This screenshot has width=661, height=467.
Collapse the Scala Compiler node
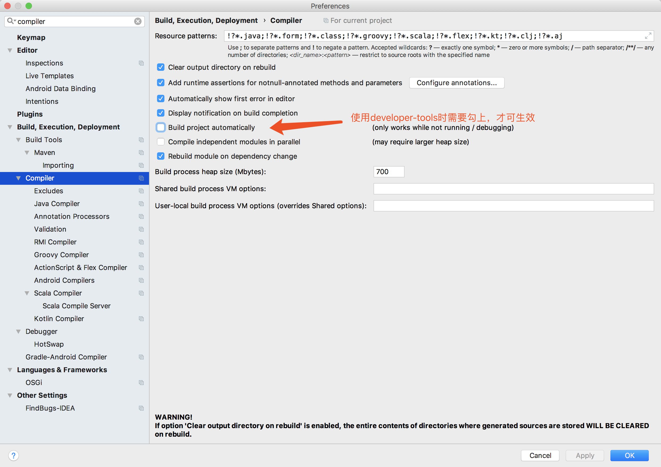click(27, 293)
